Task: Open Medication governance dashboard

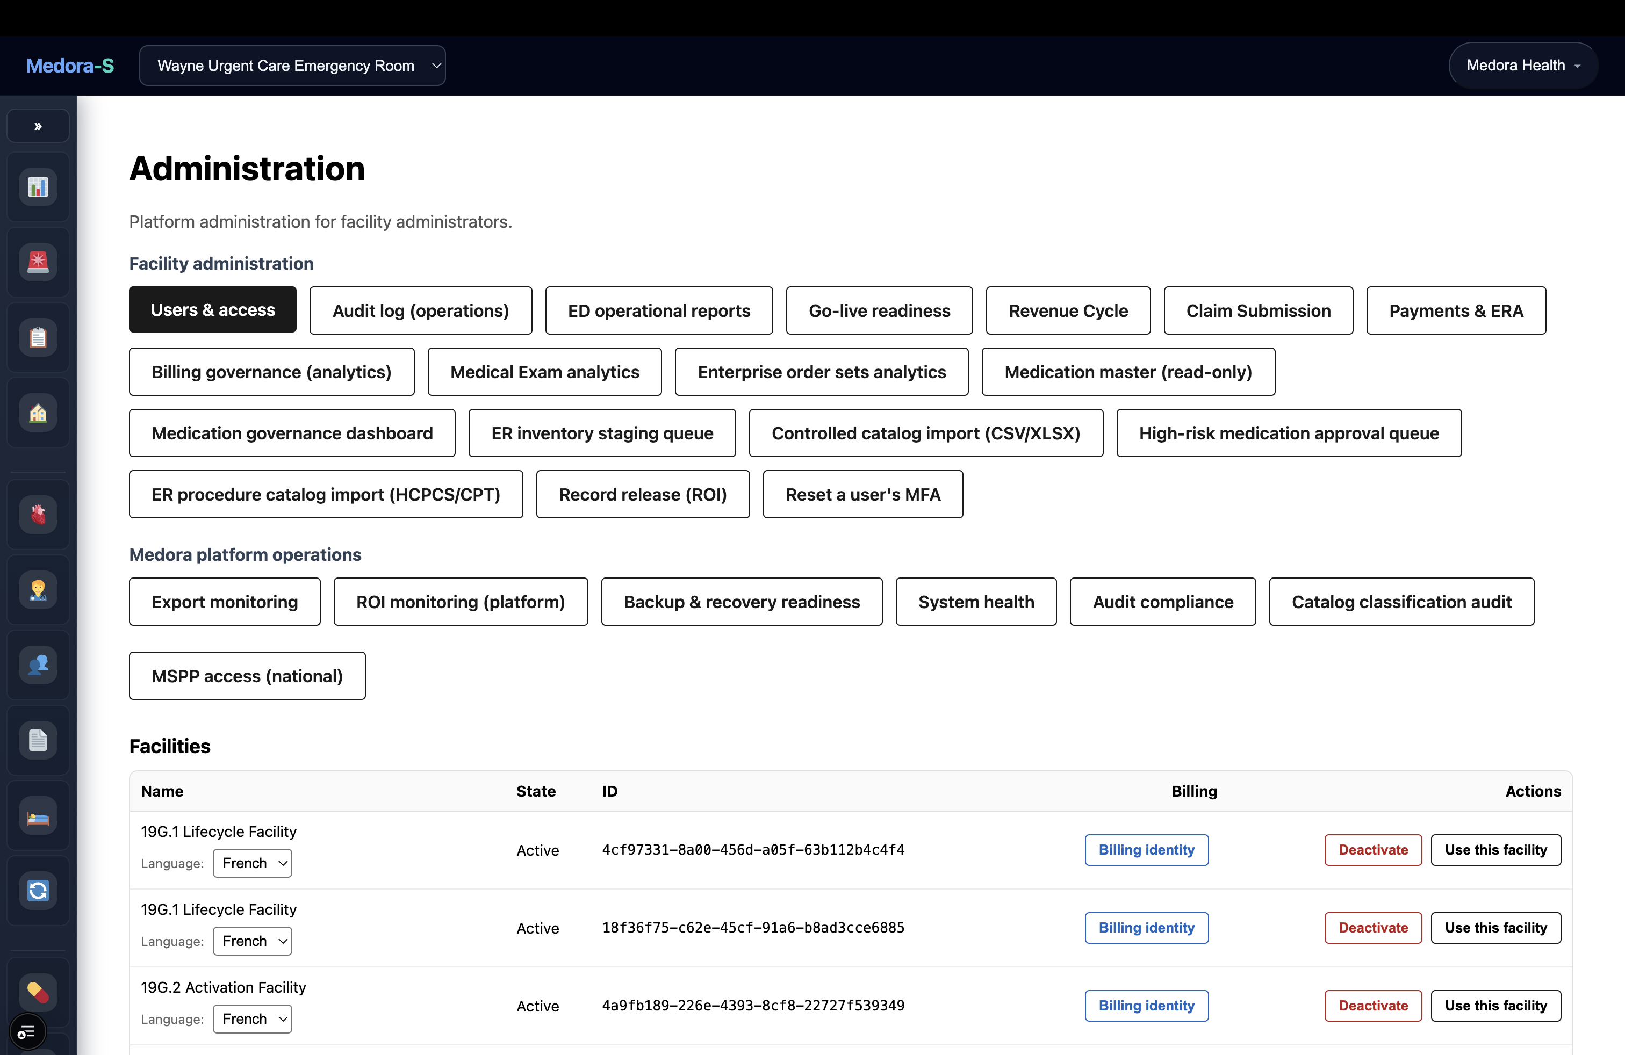Action: click(x=292, y=433)
